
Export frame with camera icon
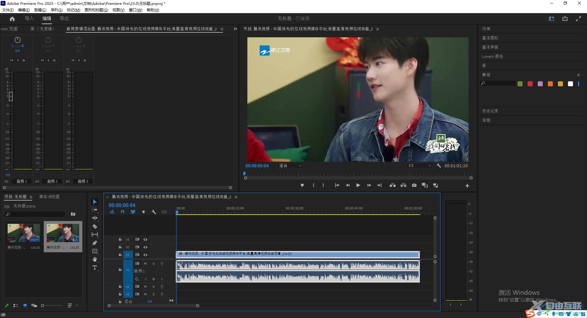414,185
